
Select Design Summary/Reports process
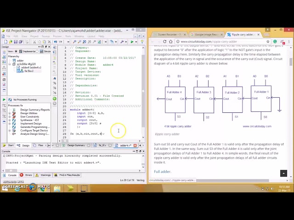[35, 110]
